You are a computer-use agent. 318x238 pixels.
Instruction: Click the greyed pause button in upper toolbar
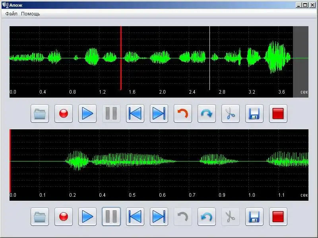pyautogui.click(x=111, y=113)
